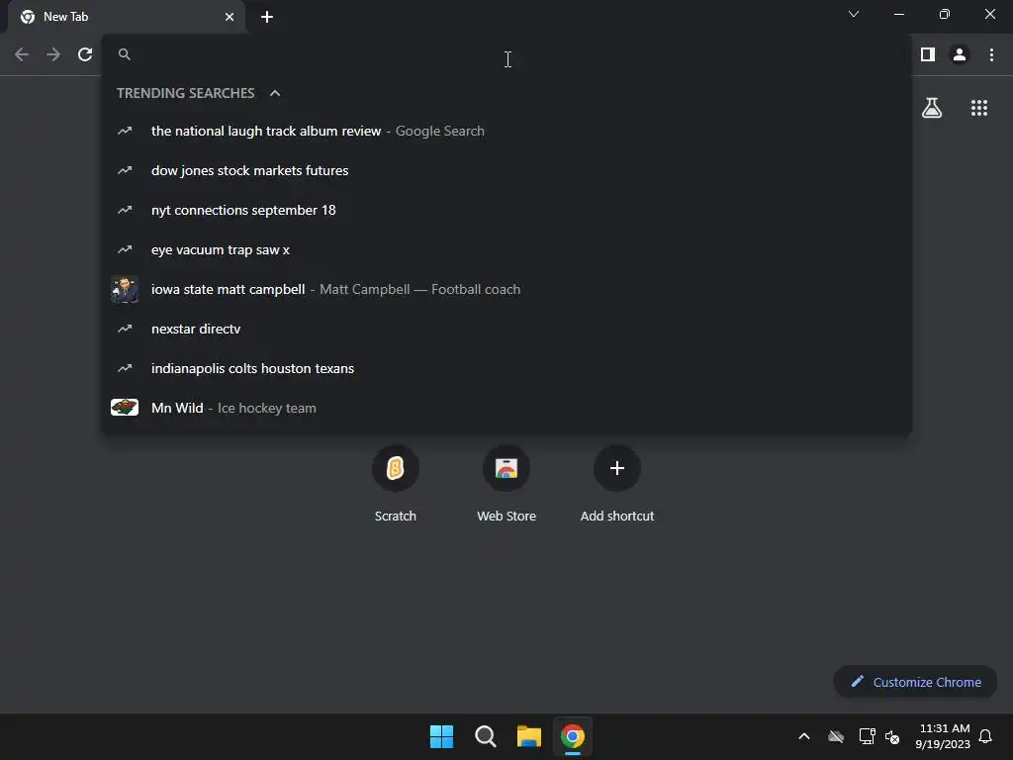
Task: Open the Web Store shortcut
Action: [x=506, y=483]
